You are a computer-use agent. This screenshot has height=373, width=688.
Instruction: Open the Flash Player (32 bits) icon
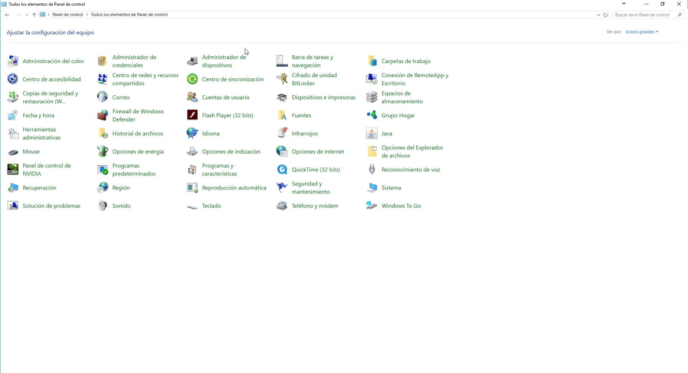(x=192, y=115)
